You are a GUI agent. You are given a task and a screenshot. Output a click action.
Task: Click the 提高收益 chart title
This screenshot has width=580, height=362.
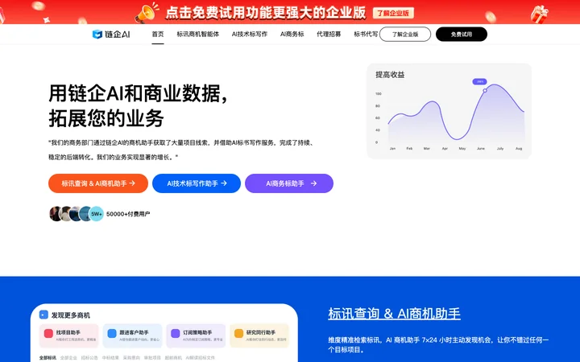pyautogui.click(x=390, y=75)
